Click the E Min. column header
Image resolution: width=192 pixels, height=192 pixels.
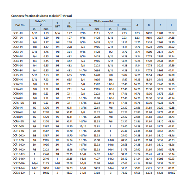[69, 25]
